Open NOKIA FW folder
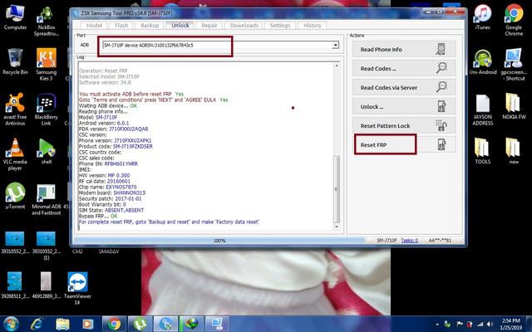Viewport: 532px width, 332px height. pos(514,106)
